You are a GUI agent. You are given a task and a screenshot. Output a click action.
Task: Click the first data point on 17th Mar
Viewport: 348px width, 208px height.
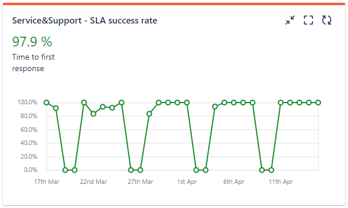point(46,103)
